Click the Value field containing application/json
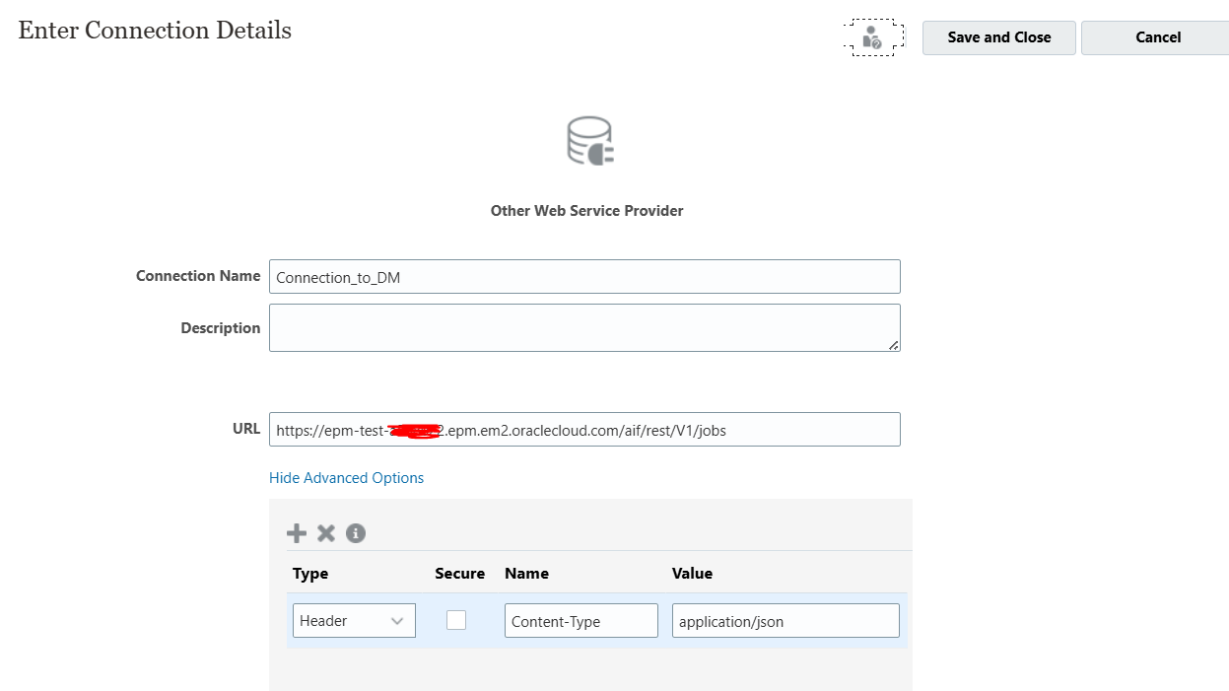This screenshot has width=1229, height=691. [x=785, y=620]
